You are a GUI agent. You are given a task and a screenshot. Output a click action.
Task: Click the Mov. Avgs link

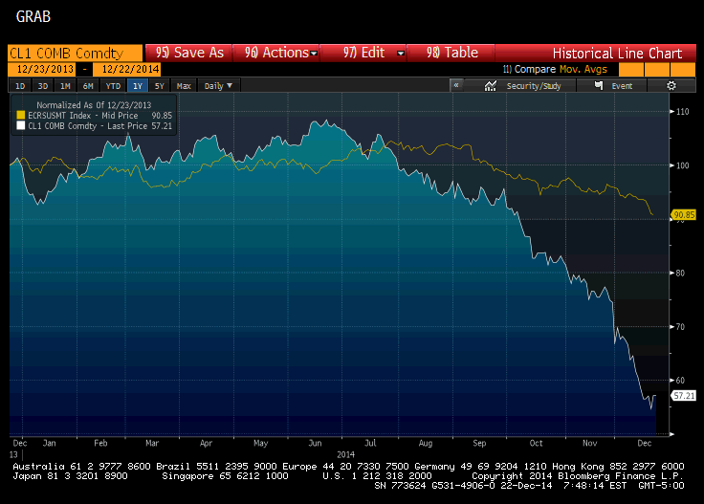[583, 69]
